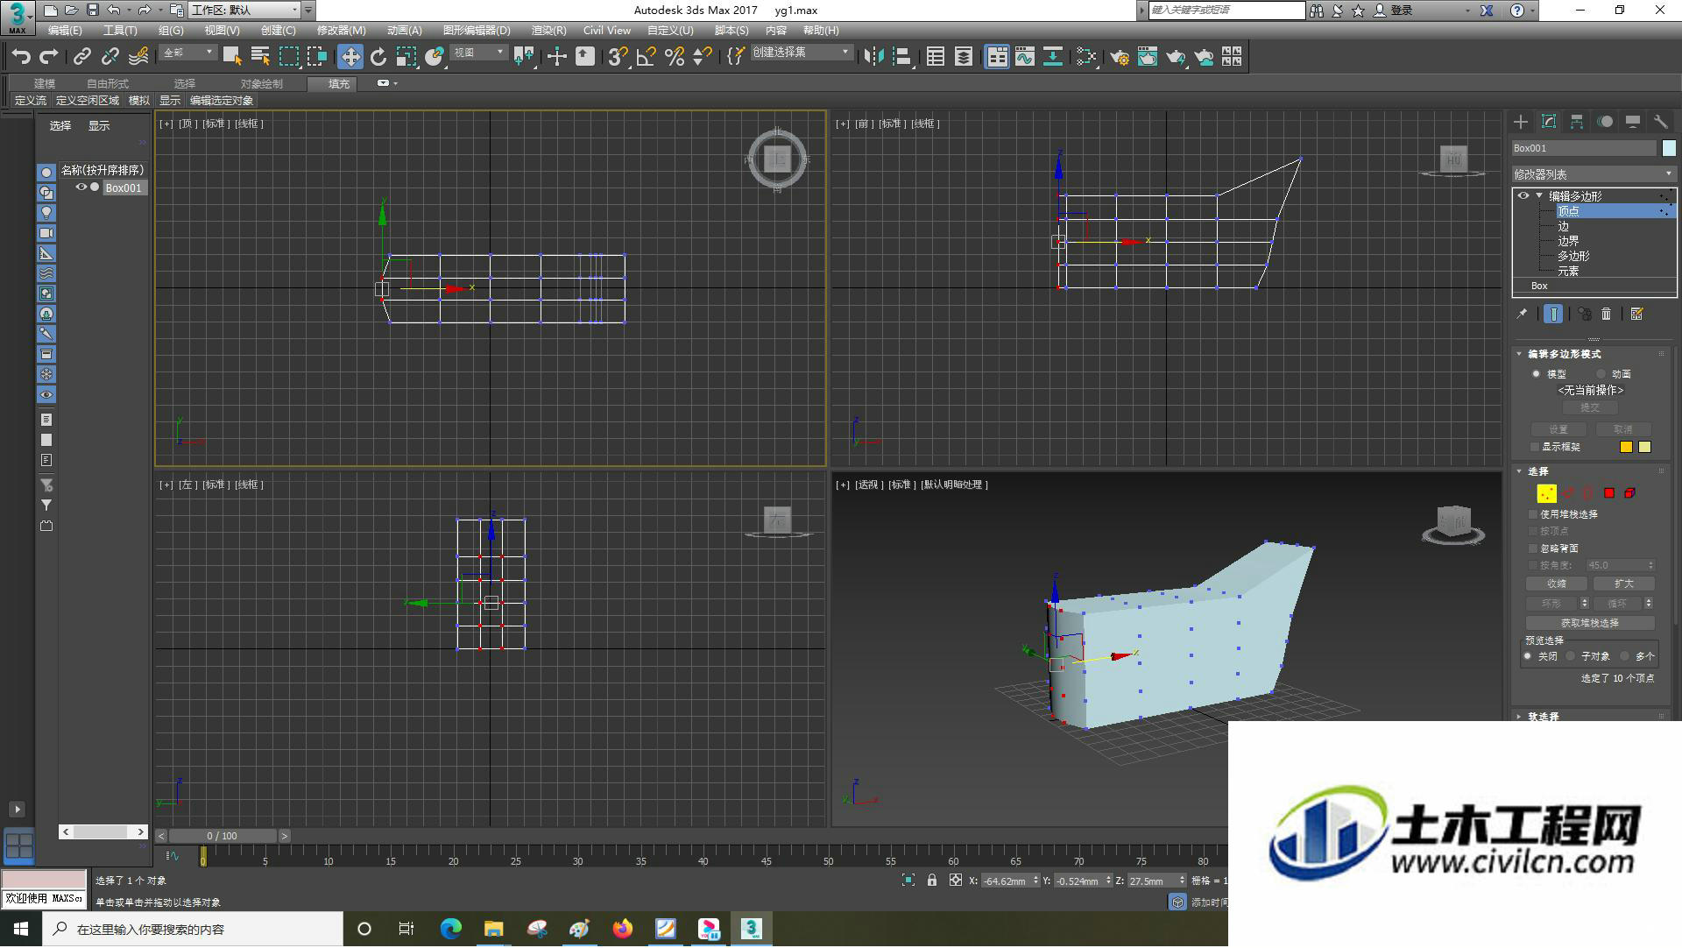Choose the Select Object tool
1682x948 pixels.
tap(232, 57)
